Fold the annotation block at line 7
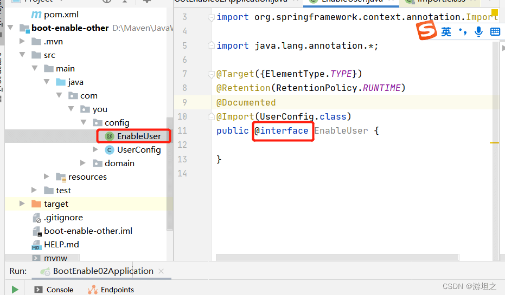This screenshot has height=295, width=505. [x=212, y=74]
